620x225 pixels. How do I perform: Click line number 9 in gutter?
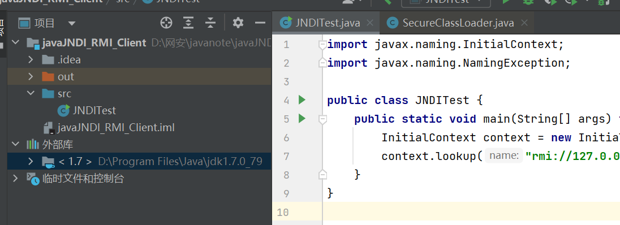tap(287, 193)
